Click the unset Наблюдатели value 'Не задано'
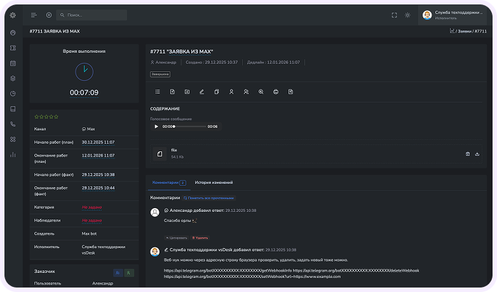The height and width of the screenshot is (292, 497). pos(92,220)
